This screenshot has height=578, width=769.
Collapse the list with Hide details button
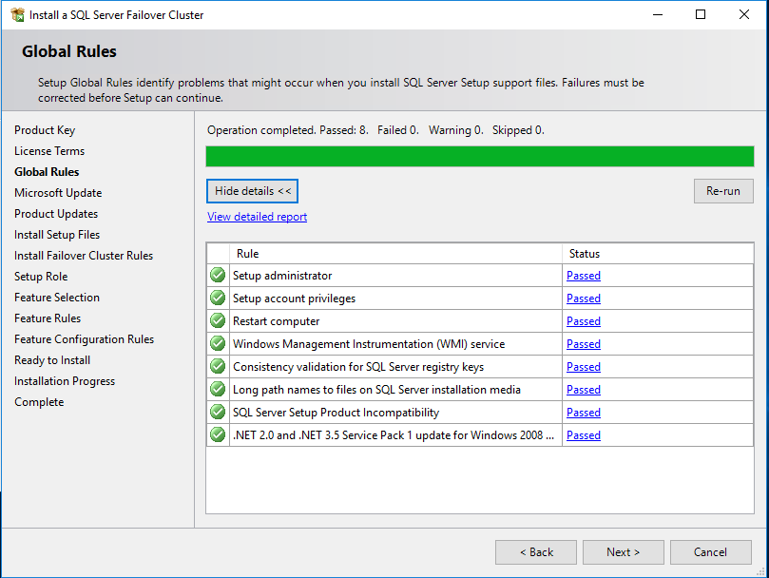tap(252, 191)
